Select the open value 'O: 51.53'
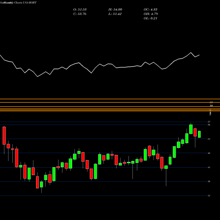Viewport: 220px width, 220px height. (80, 10)
